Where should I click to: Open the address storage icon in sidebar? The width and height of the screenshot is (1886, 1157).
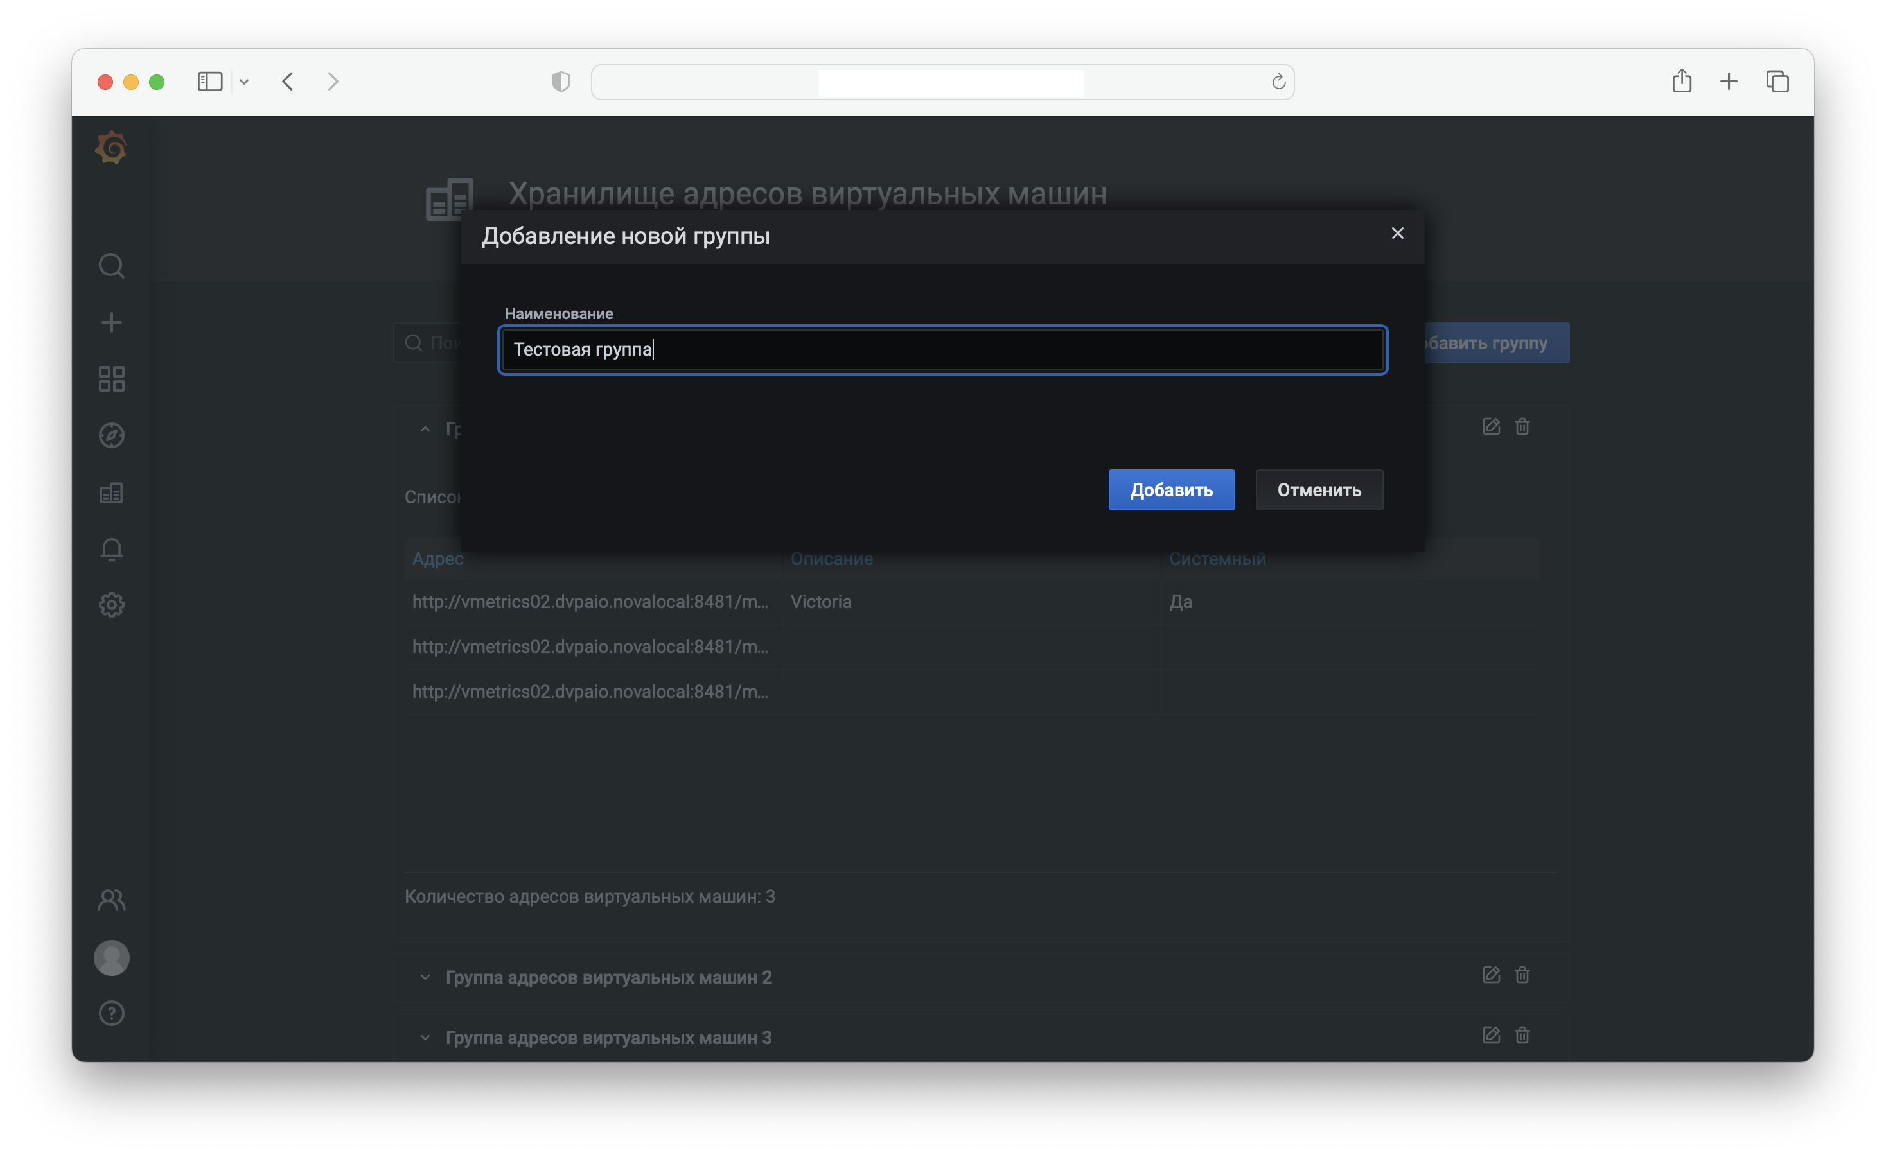pos(112,493)
